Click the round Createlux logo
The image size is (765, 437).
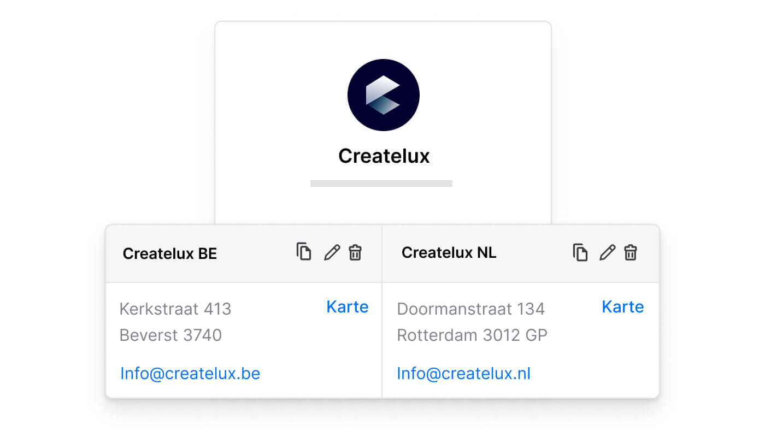tap(383, 95)
